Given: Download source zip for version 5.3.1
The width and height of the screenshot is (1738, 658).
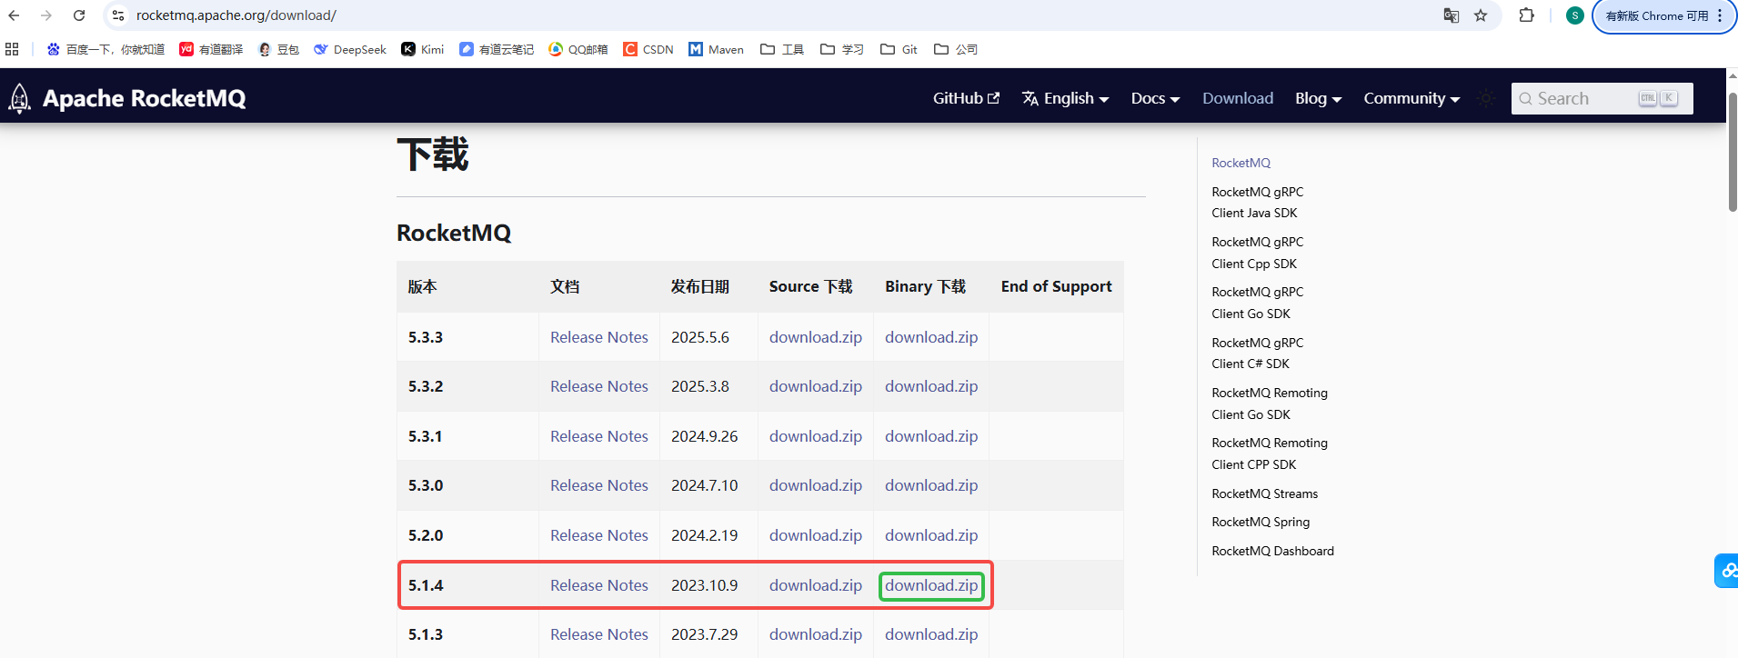Looking at the screenshot, I should pos(816,436).
